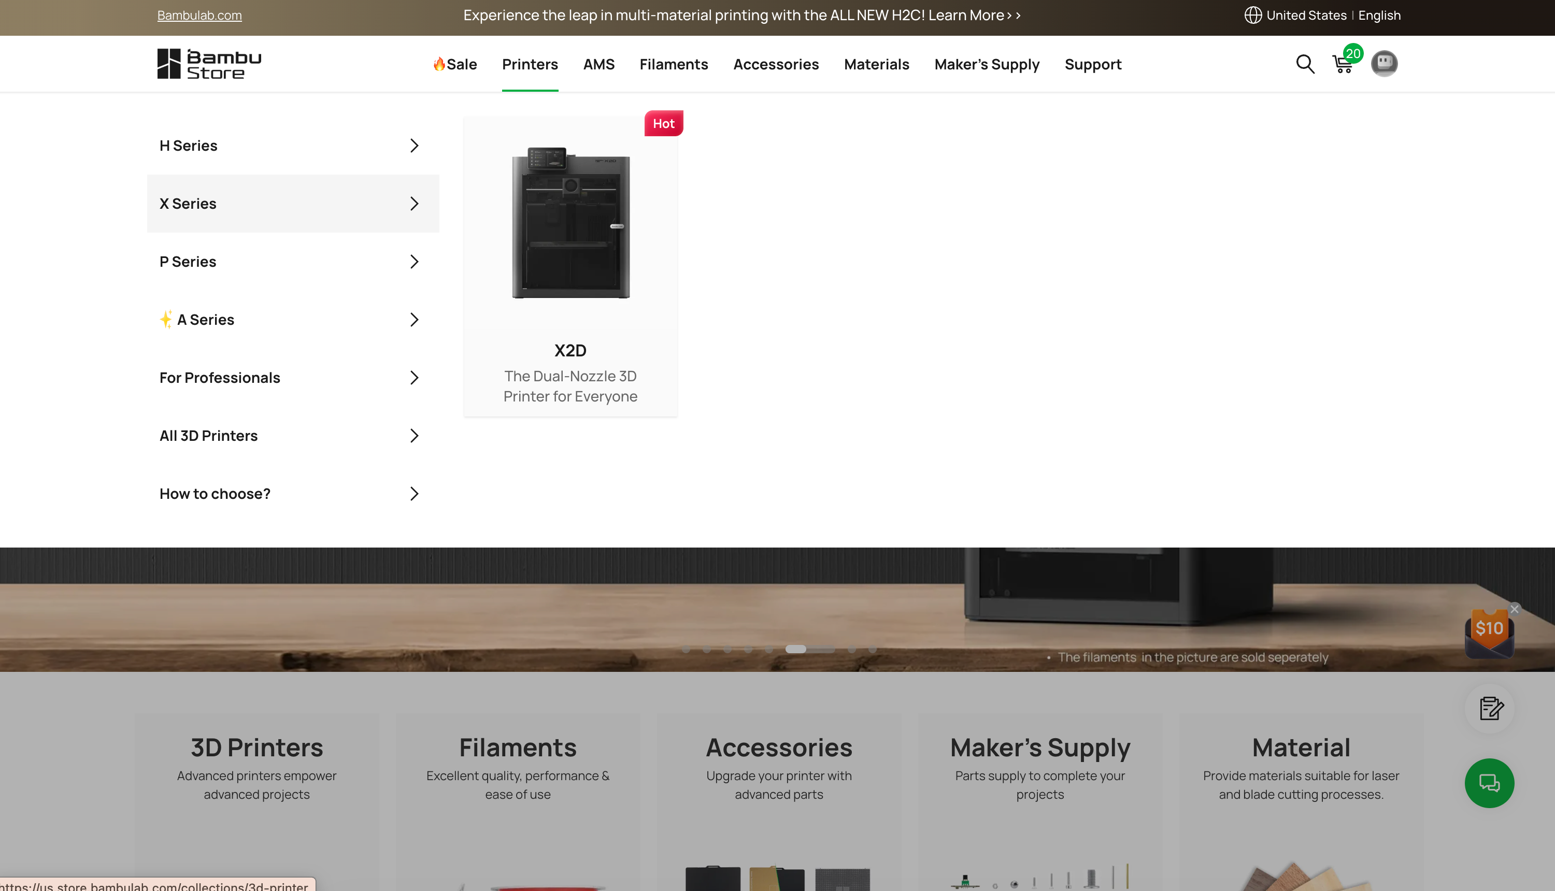Expand the P Series chevron
1555x891 pixels.
pyautogui.click(x=415, y=262)
